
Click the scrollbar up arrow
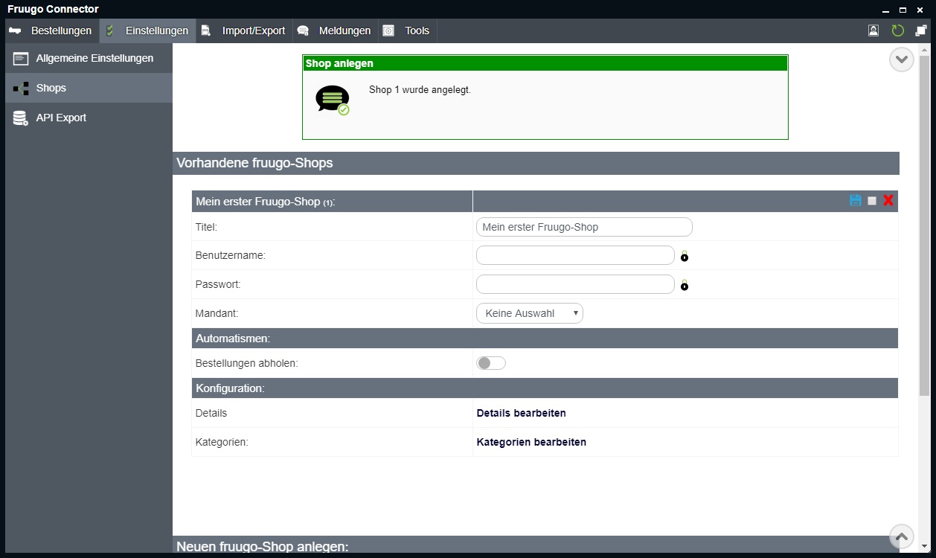pos(925,48)
